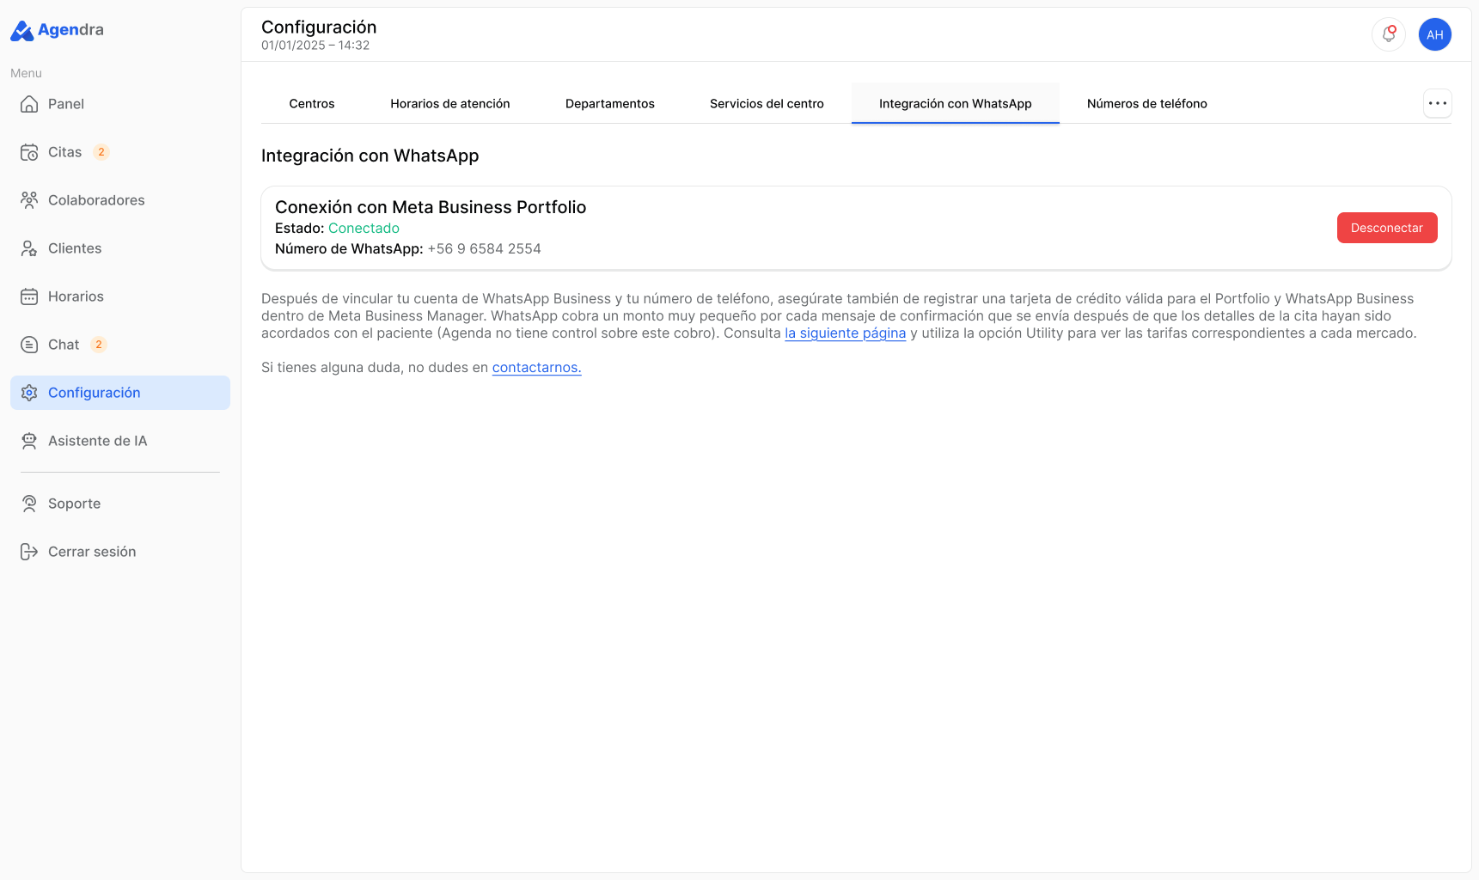Screen dimensions: 1479x880
Task: Open the AH user avatar menu
Action: coord(1435,34)
